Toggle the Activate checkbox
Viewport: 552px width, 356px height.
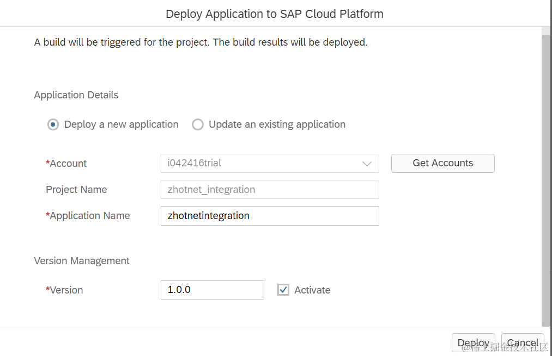(x=283, y=290)
